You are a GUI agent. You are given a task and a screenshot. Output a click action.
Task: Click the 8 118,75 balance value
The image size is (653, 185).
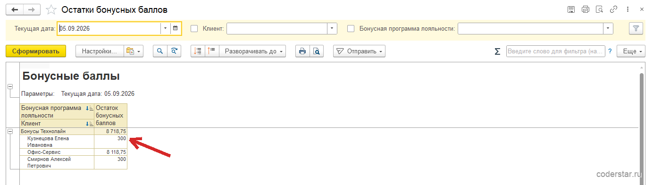pos(116,152)
